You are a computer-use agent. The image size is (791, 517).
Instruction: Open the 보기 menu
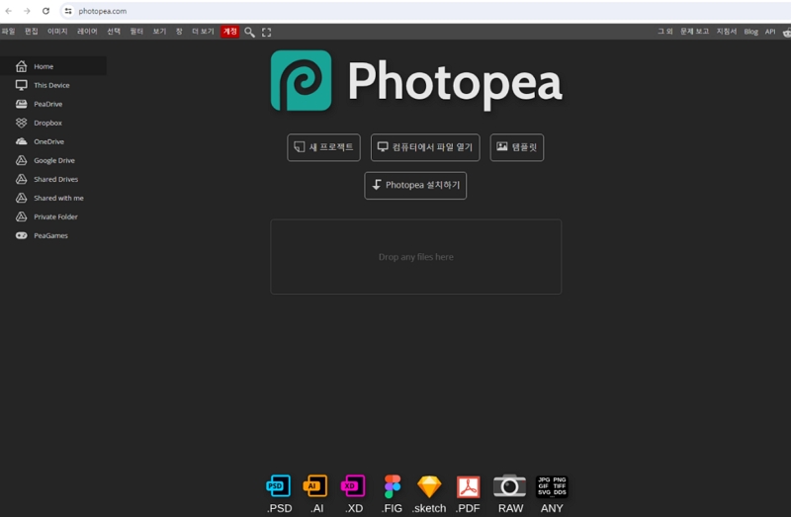(x=159, y=32)
